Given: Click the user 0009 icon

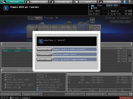Looking at the screenshot, I should (92, 8).
